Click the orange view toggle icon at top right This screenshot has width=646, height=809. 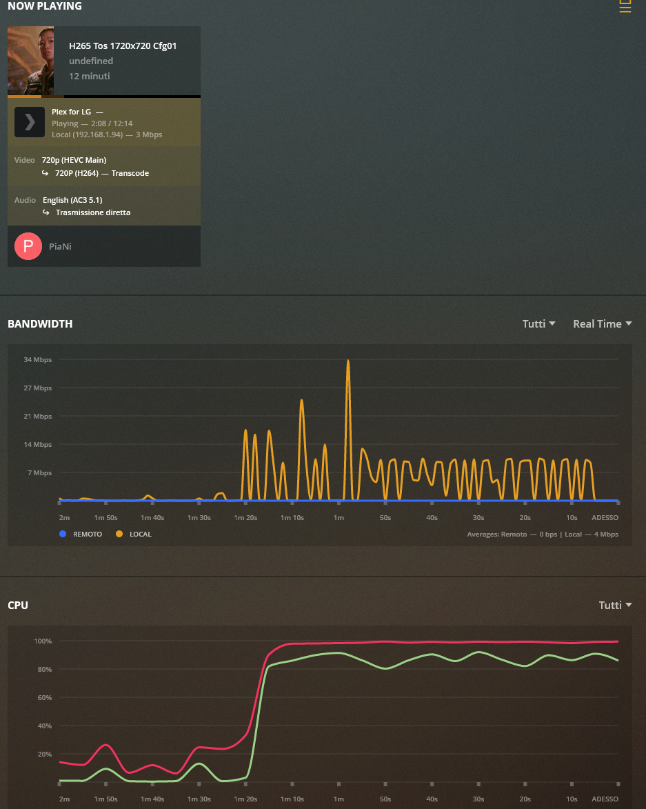(x=625, y=6)
